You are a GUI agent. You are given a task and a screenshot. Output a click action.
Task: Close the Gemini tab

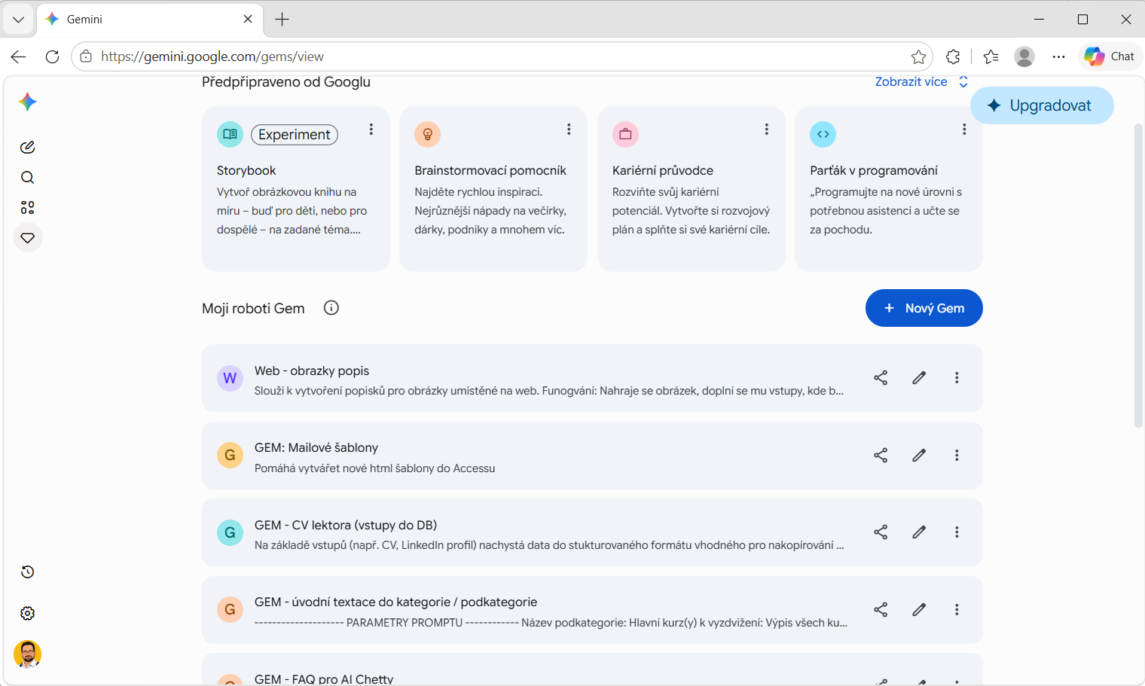pyautogui.click(x=248, y=20)
